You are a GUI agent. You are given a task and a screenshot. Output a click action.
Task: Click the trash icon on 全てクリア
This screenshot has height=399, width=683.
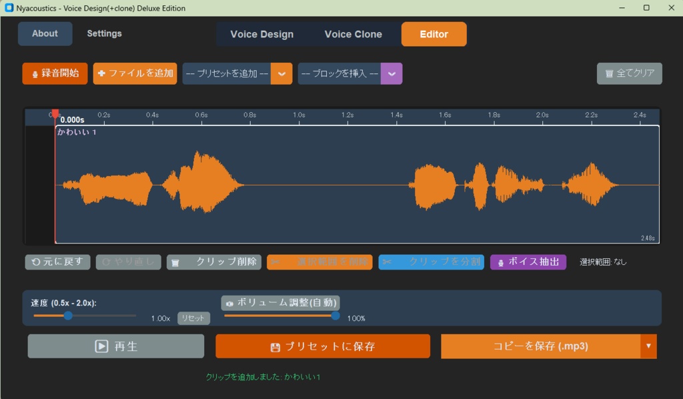pyautogui.click(x=610, y=73)
